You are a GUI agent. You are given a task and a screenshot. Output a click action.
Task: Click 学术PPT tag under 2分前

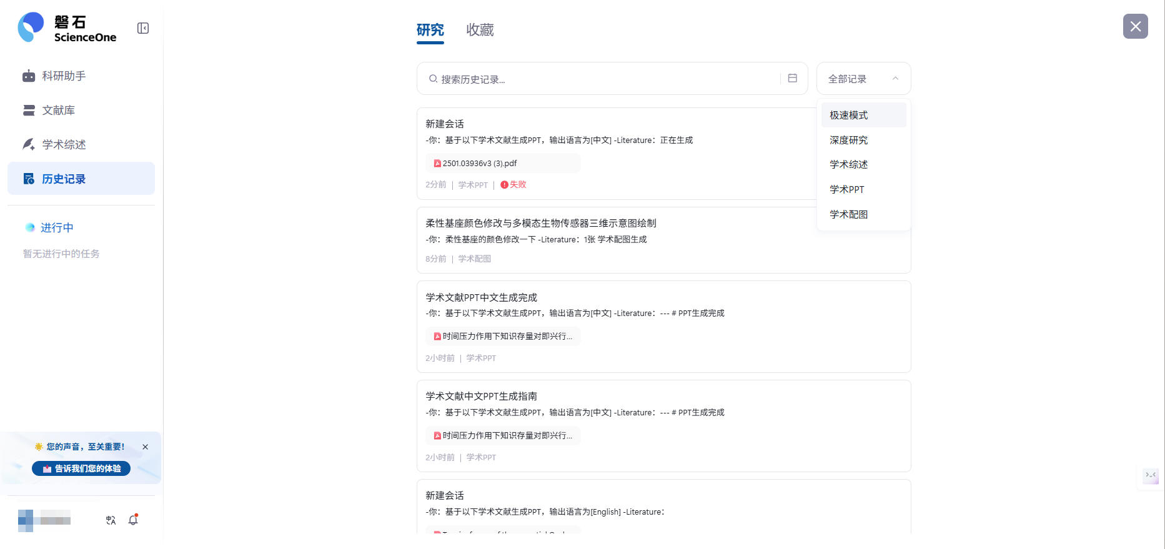[473, 185]
